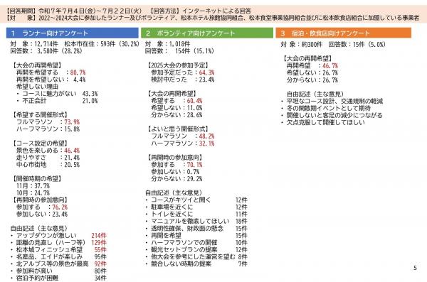Click アップダウンが激しい 214件 row
Viewport: 427px width, 282px height.
pos(58,236)
